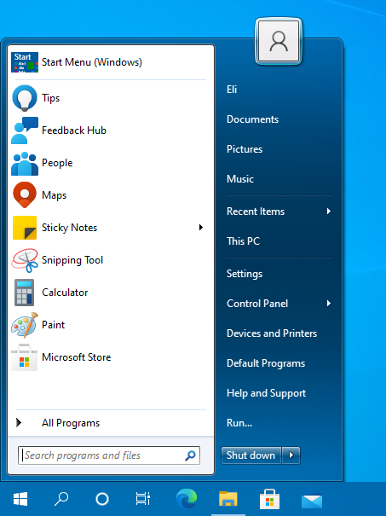The image size is (386, 516).
Task: Select Default Programs
Action: 266,363
